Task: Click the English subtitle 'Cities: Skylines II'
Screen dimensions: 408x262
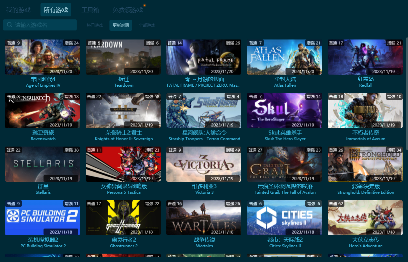Action: (x=285, y=246)
